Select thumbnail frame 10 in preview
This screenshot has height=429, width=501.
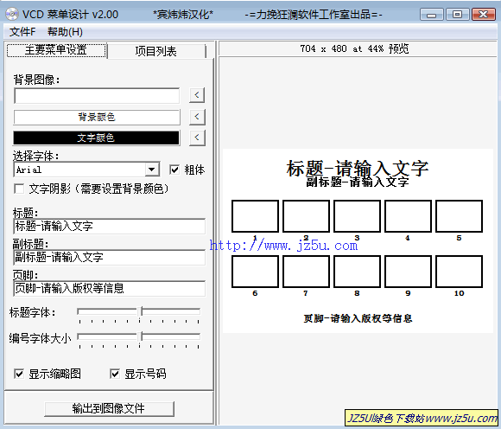pos(460,272)
